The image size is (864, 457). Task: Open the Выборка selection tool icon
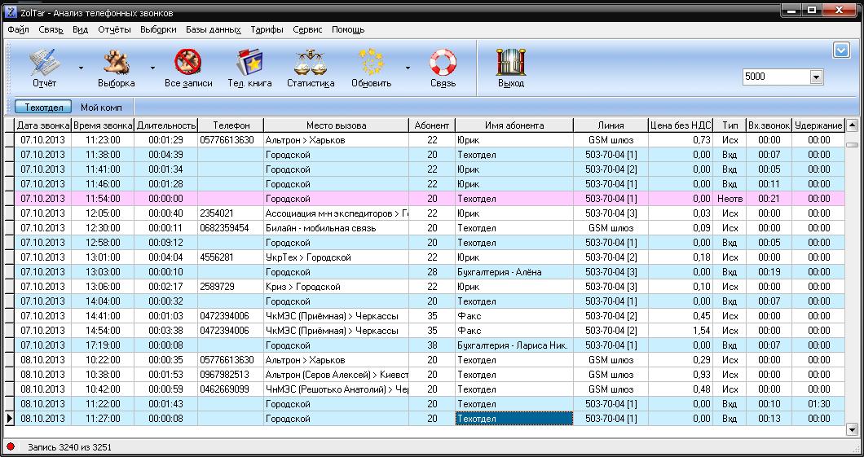(x=116, y=63)
